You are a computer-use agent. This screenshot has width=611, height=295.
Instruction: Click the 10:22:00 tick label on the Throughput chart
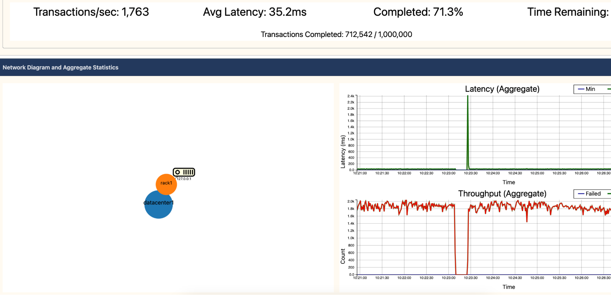point(404,278)
